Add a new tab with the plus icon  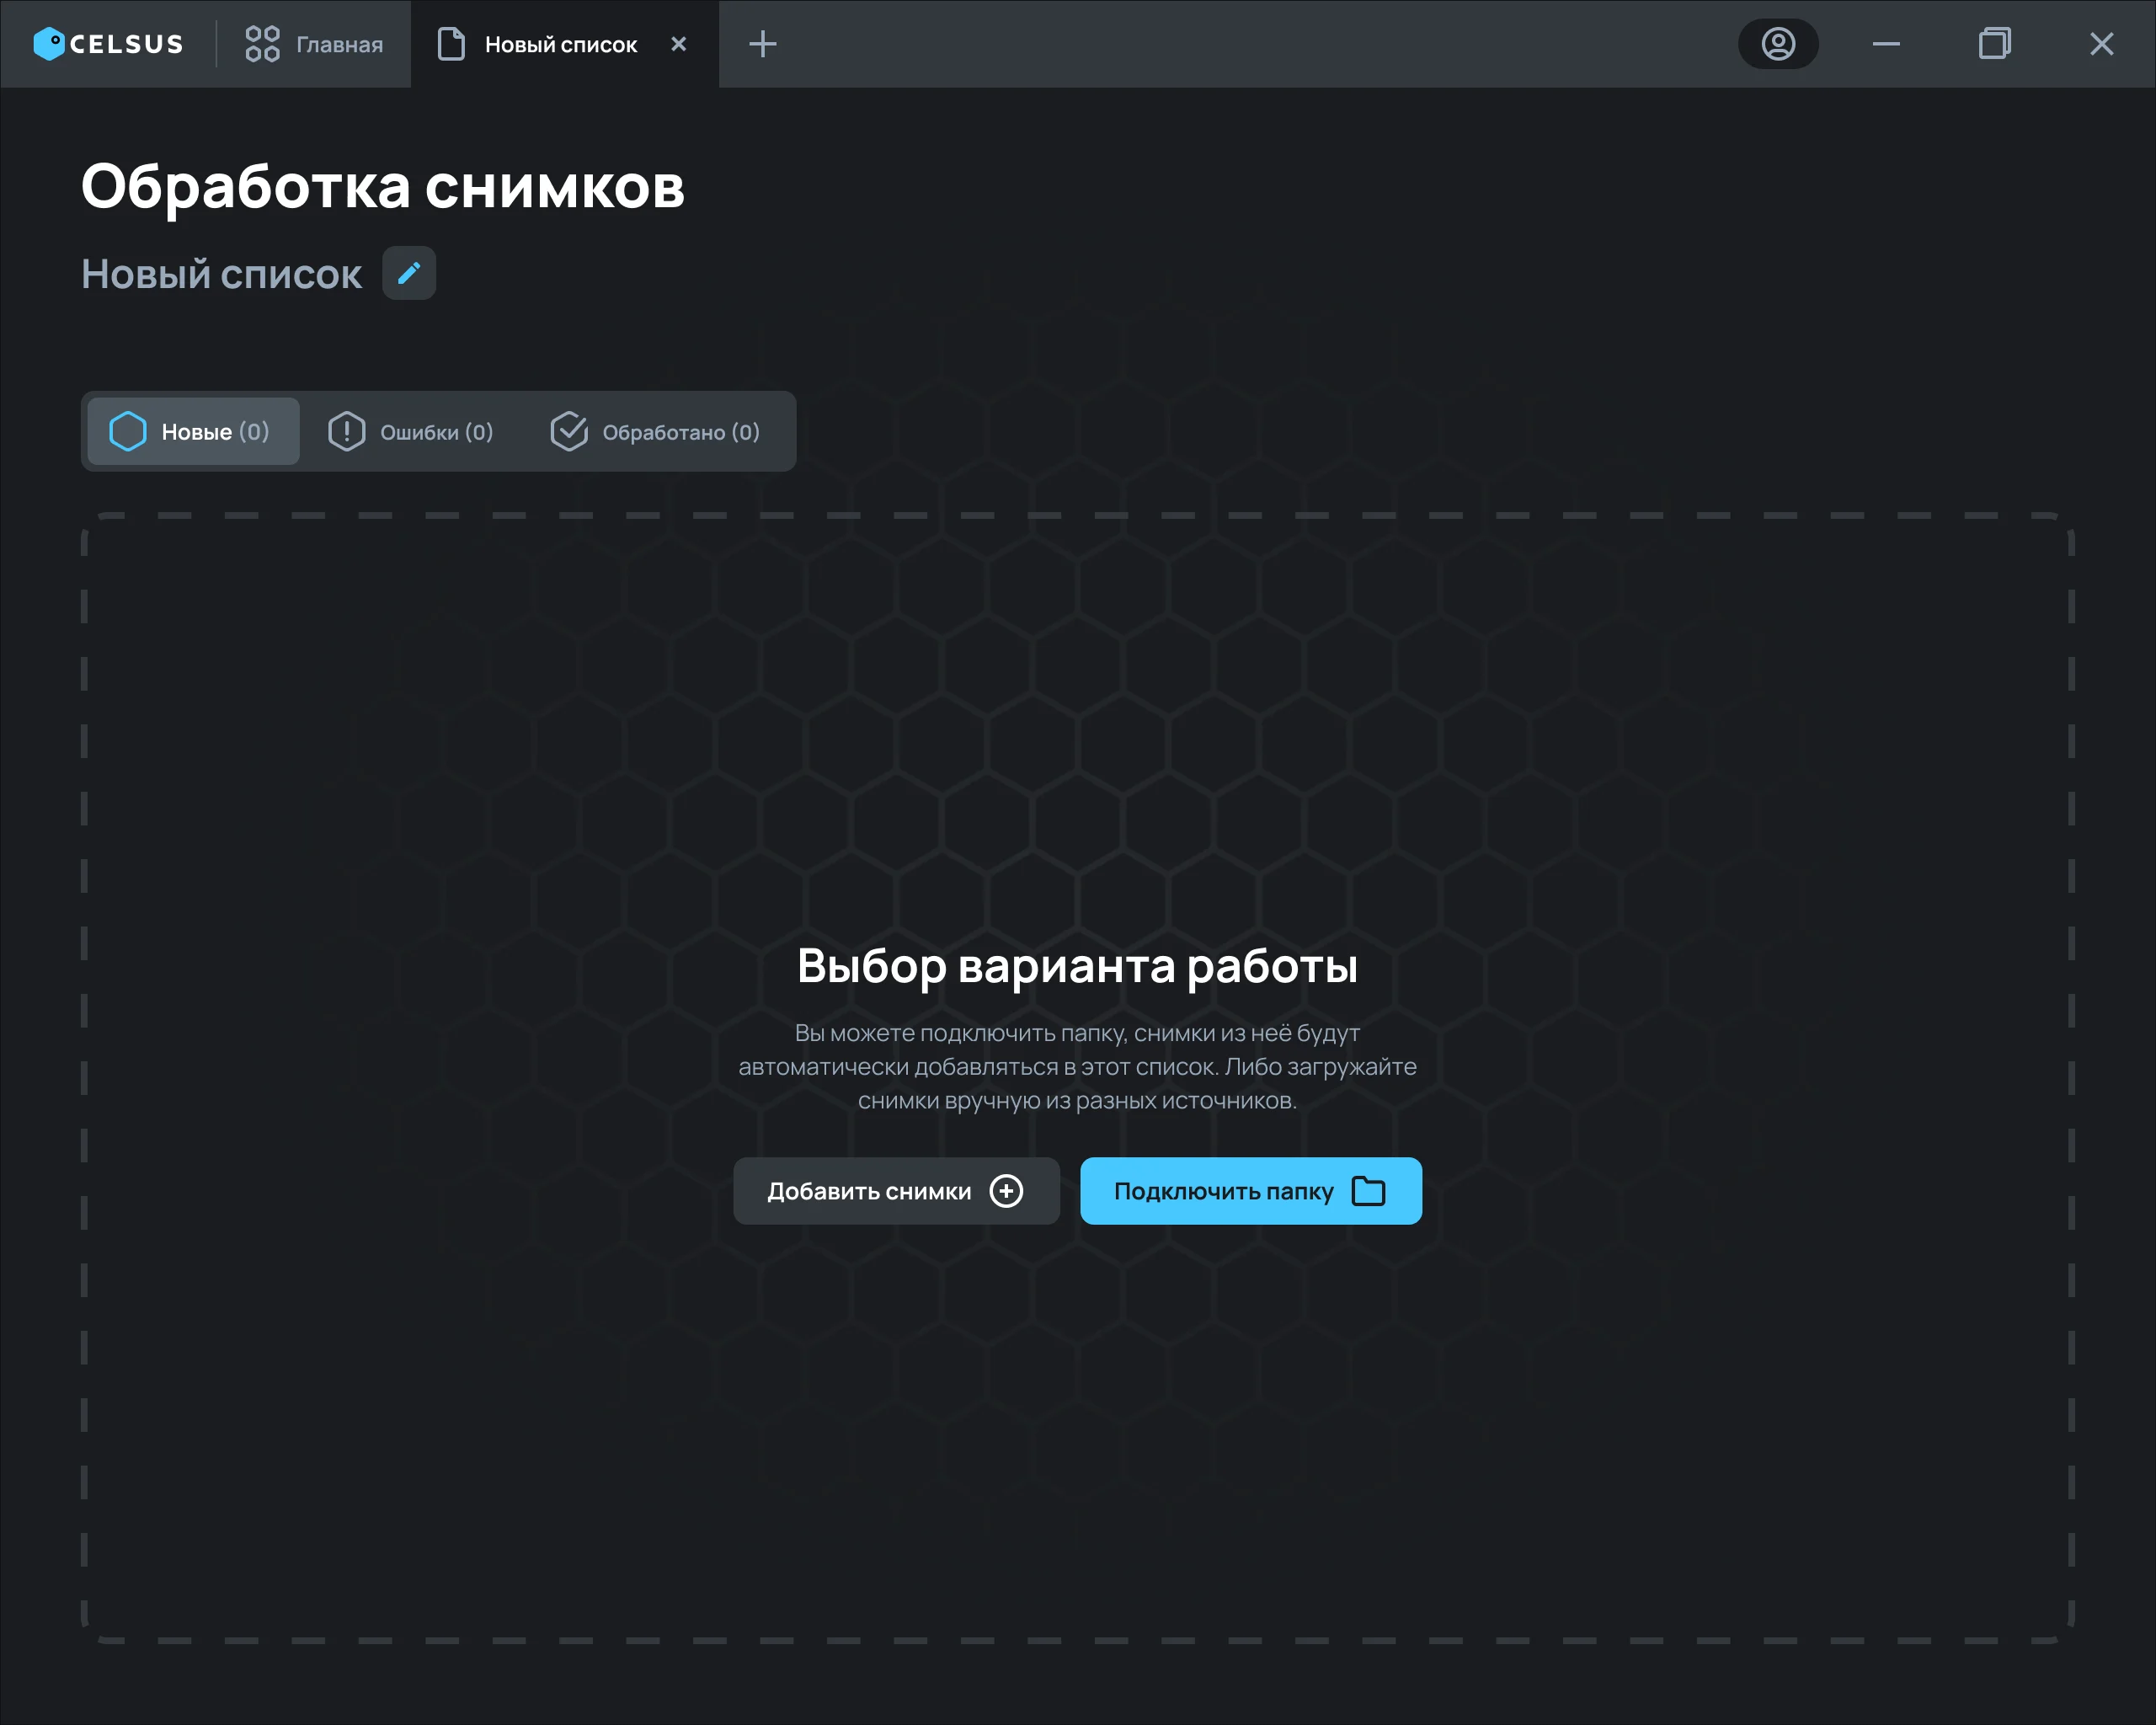click(x=763, y=44)
